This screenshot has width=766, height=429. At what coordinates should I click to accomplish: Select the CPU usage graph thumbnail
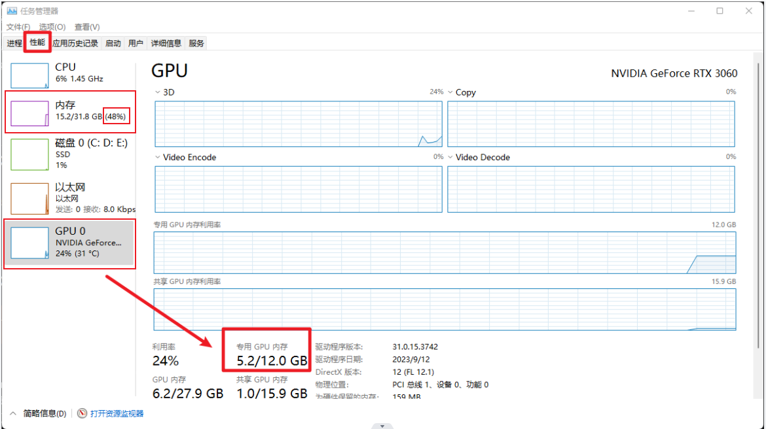(x=29, y=76)
